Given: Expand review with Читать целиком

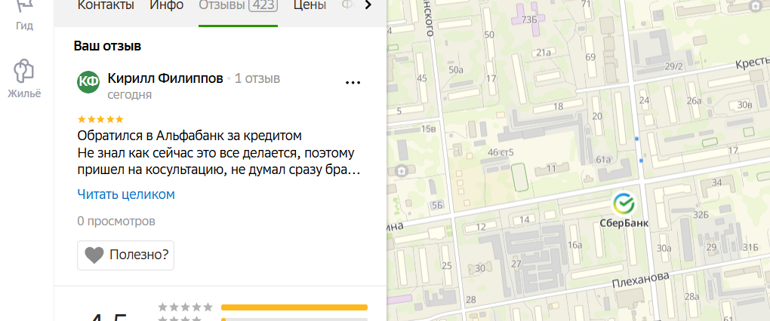Looking at the screenshot, I should click(x=126, y=194).
